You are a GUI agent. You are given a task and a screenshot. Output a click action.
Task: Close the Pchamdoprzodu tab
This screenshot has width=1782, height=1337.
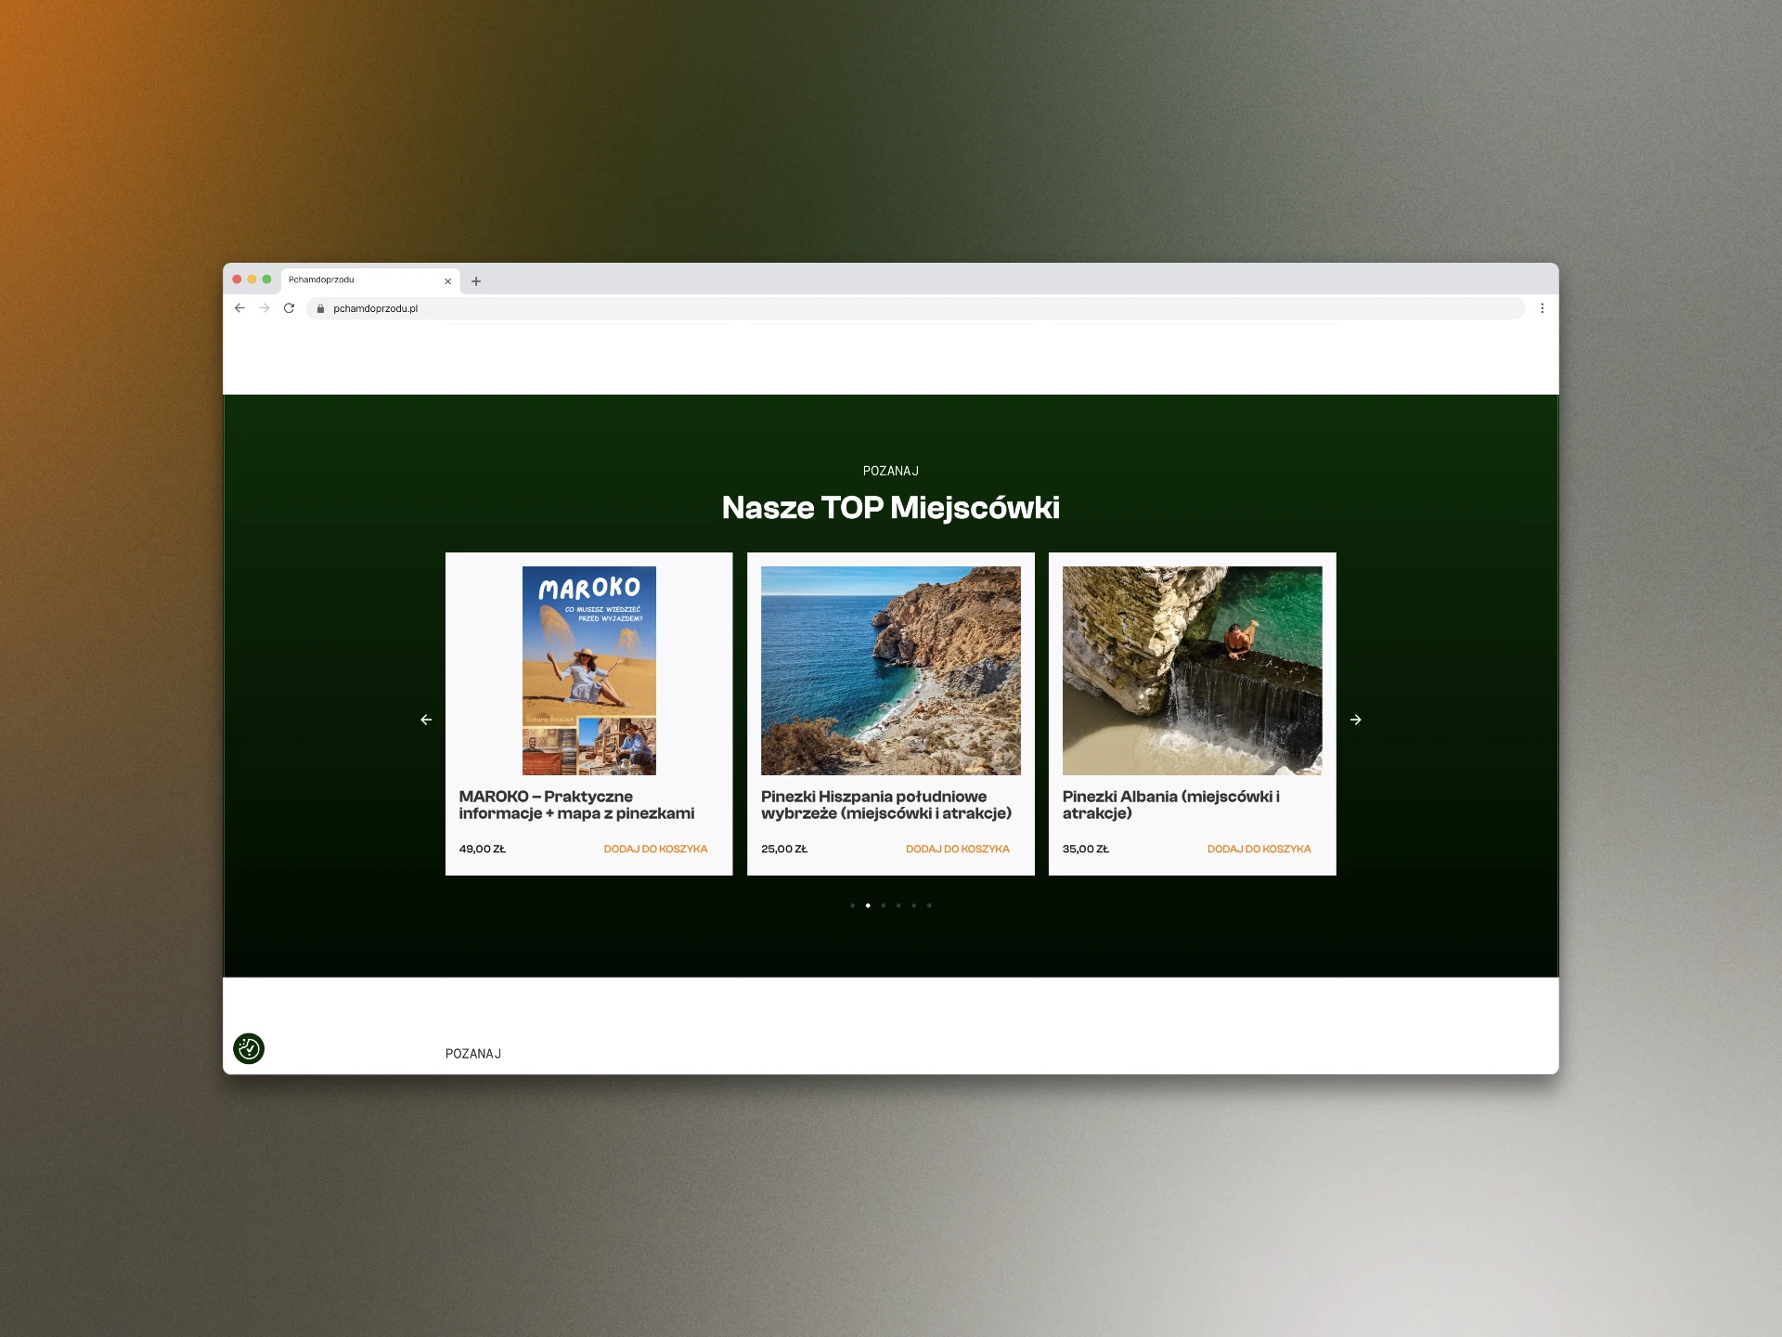click(x=447, y=281)
